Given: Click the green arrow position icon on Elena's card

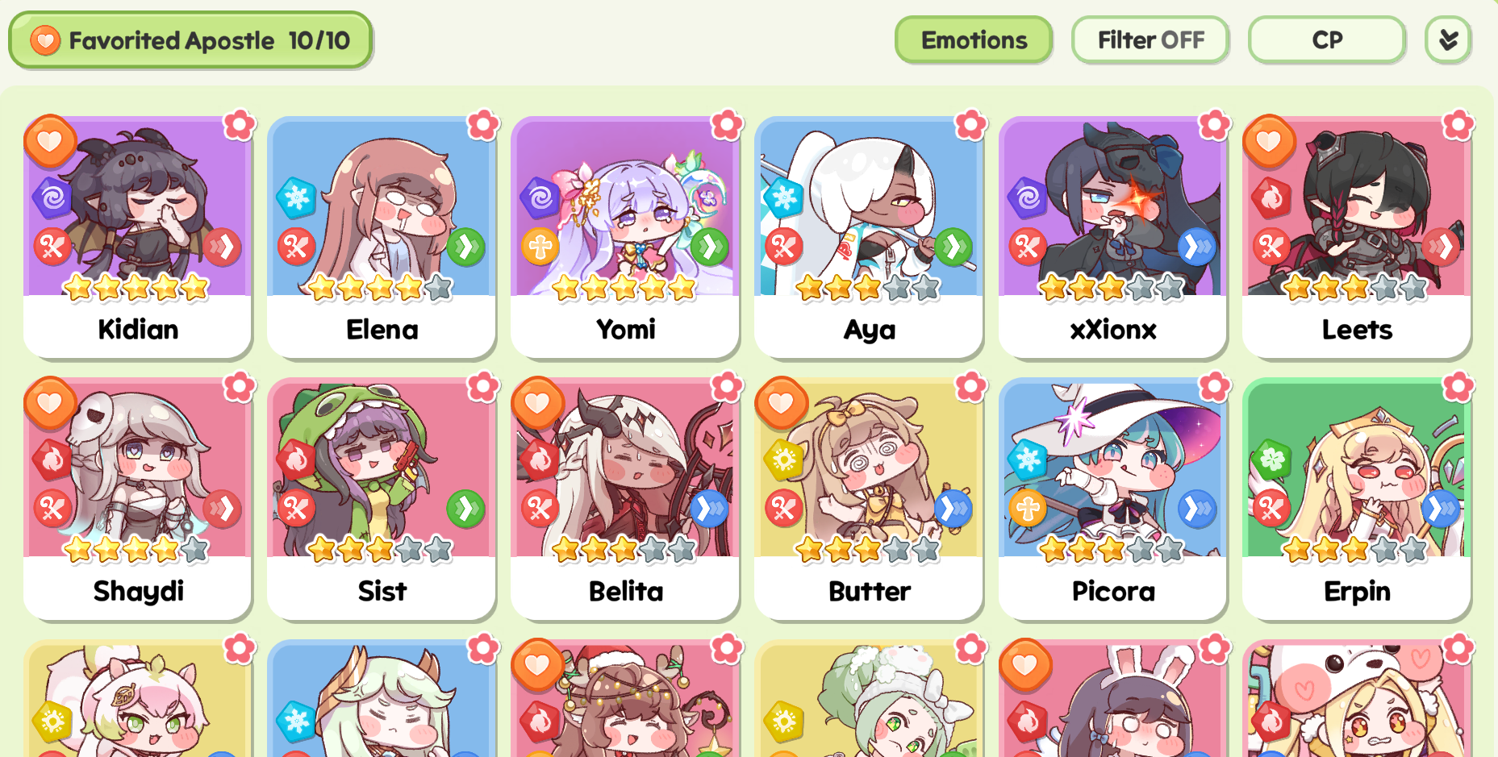Looking at the screenshot, I should (x=466, y=247).
